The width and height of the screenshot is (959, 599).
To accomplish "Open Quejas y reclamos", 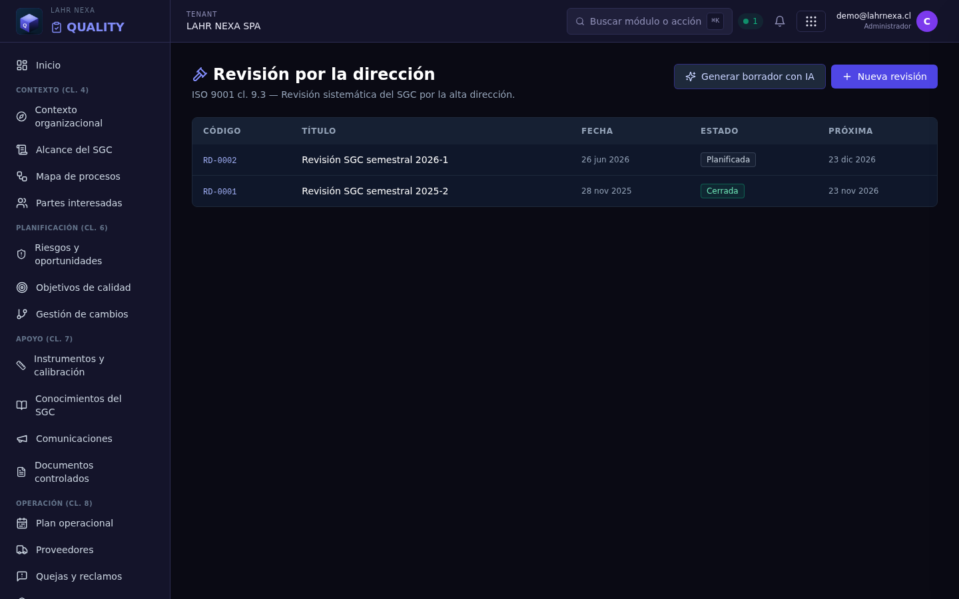I will pos(85,576).
